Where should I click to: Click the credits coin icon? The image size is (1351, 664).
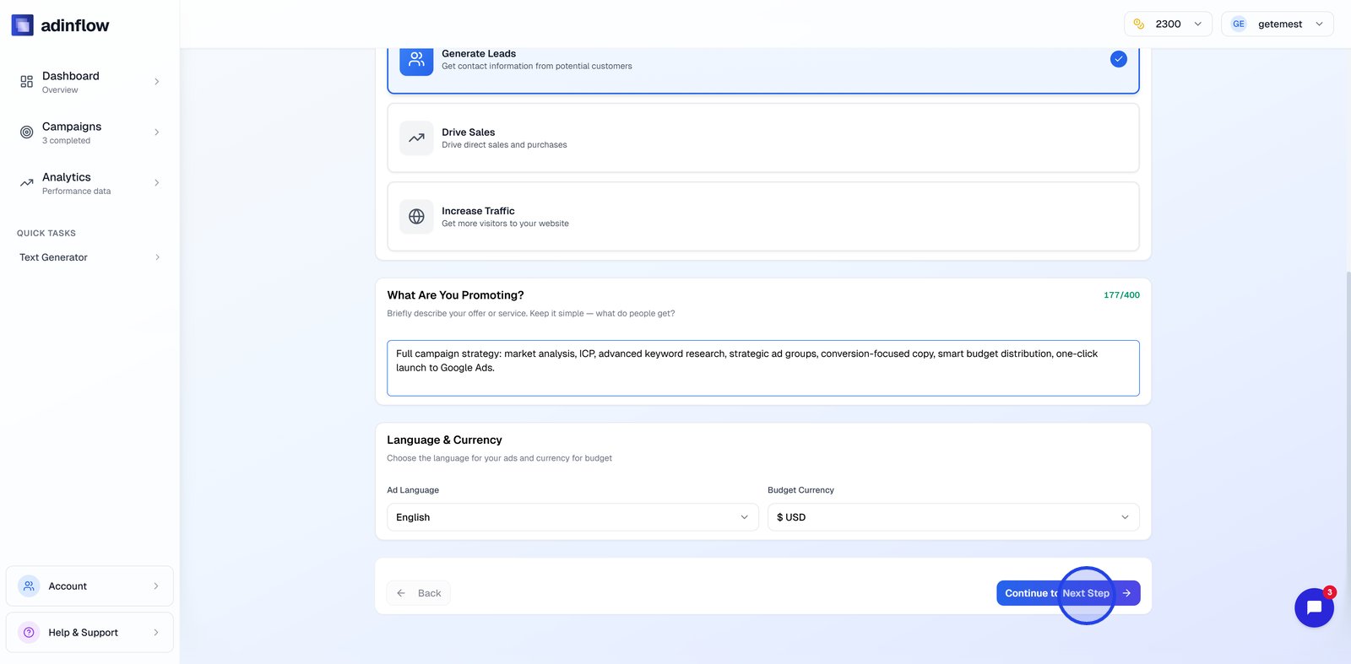1139,24
